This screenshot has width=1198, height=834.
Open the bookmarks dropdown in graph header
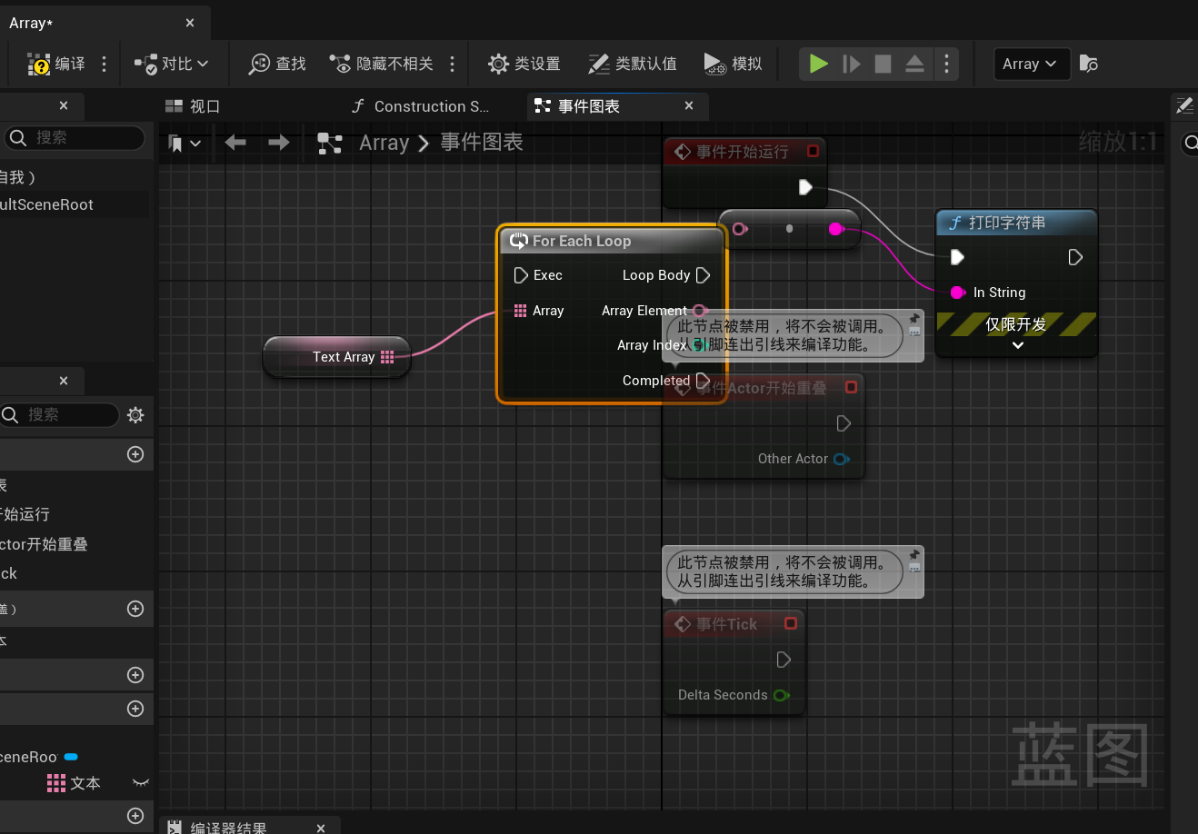pos(185,143)
